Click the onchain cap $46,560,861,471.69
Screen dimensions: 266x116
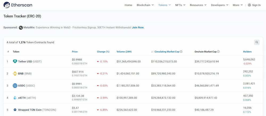pyautogui.click(x=207, y=86)
